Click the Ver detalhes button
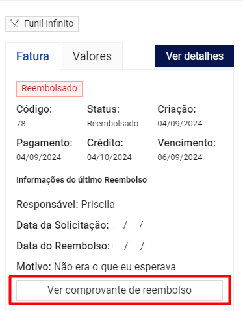This screenshot has width=243, height=311. coord(194,56)
